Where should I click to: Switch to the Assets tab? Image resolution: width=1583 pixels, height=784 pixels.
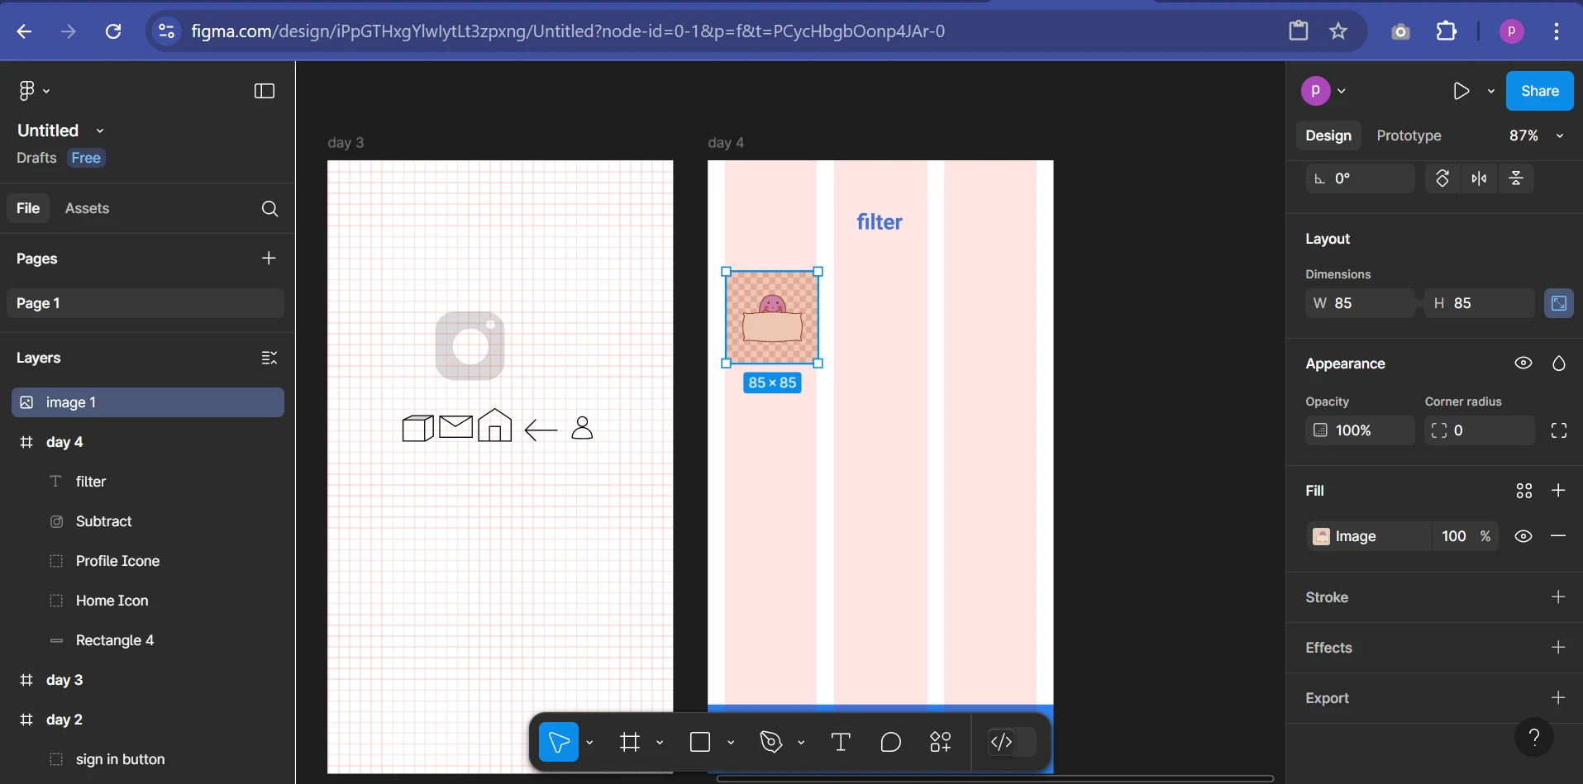click(87, 208)
